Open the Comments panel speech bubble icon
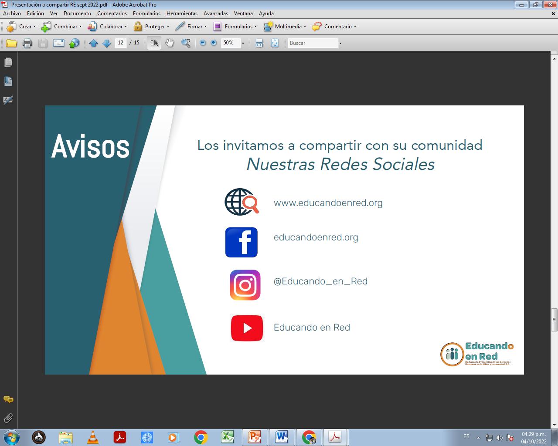 [8, 399]
